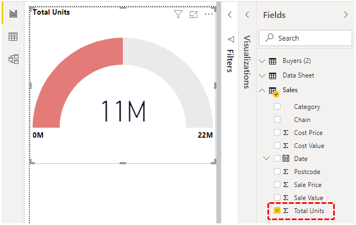Enter Focus mode on the gauge
The height and width of the screenshot is (225, 356).
pyautogui.click(x=193, y=15)
